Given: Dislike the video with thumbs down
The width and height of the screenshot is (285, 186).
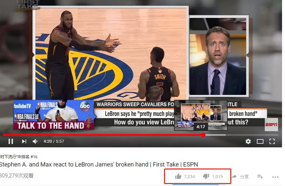Looking at the screenshot, I should pos(206,176).
